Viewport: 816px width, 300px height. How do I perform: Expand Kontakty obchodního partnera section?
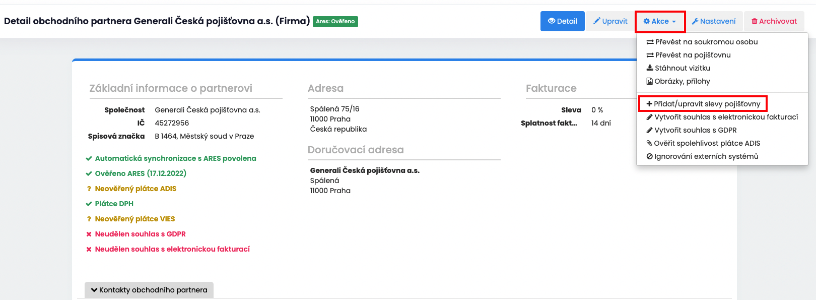tap(149, 290)
